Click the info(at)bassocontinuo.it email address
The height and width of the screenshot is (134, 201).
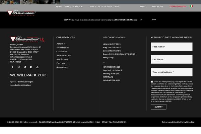click(21, 57)
